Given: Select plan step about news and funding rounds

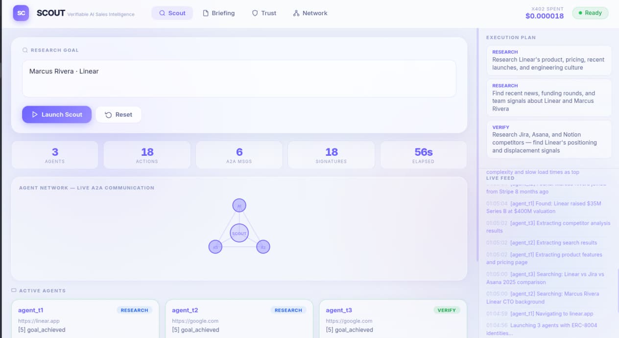Looking at the screenshot, I should tap(549, 97).
